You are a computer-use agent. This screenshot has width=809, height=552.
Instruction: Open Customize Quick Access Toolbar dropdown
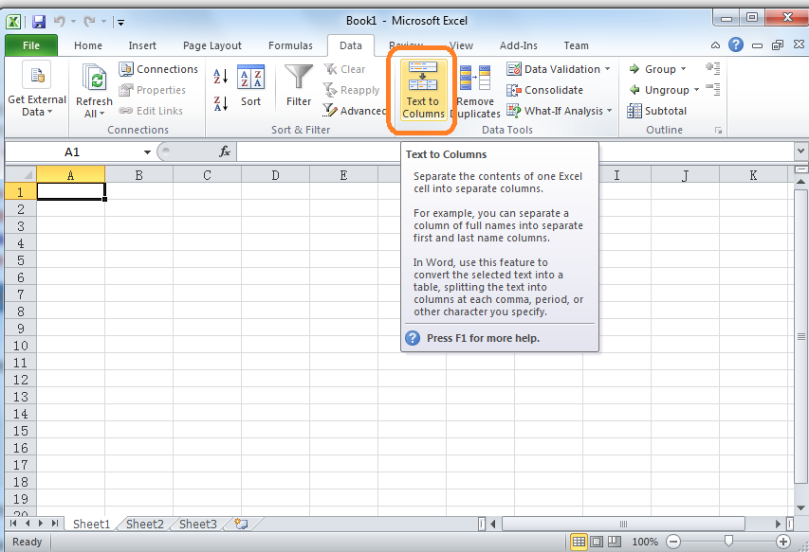coord(120,22)
